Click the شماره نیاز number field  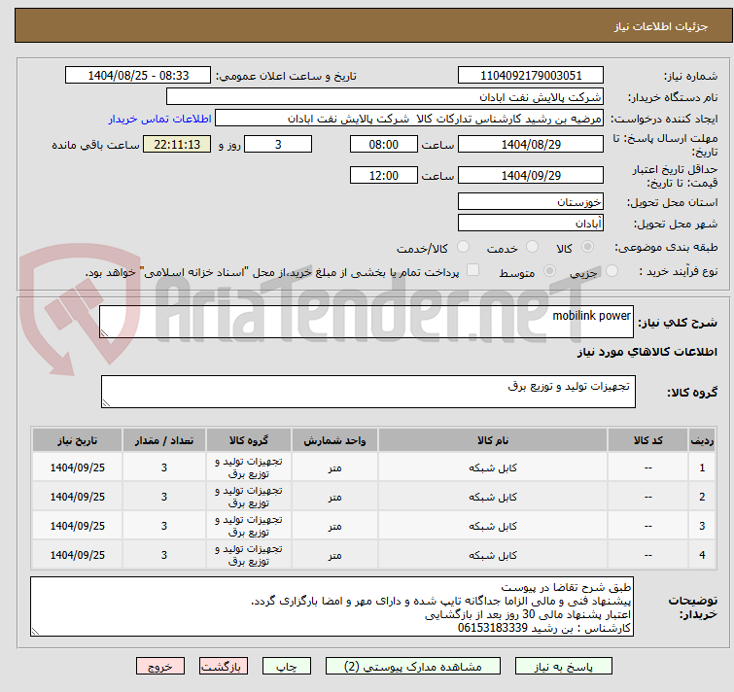pyautogui.click(x=531, y=76)
